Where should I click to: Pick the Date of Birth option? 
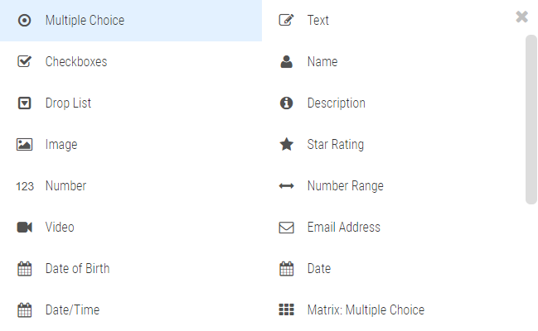click(131, 269)
